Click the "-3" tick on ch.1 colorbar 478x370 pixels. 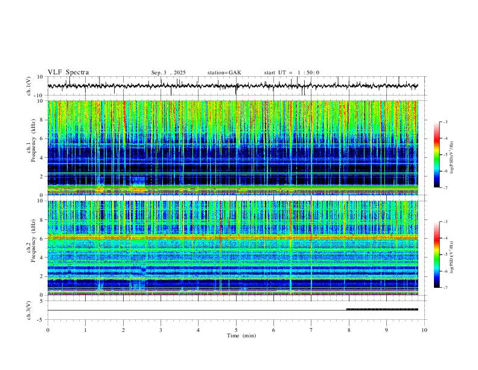pyautogui.click(x=445, y=122)
